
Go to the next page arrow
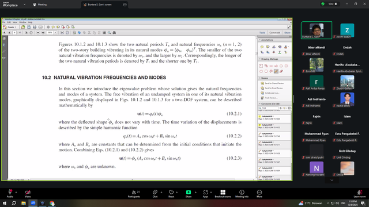tap(9, 33)
